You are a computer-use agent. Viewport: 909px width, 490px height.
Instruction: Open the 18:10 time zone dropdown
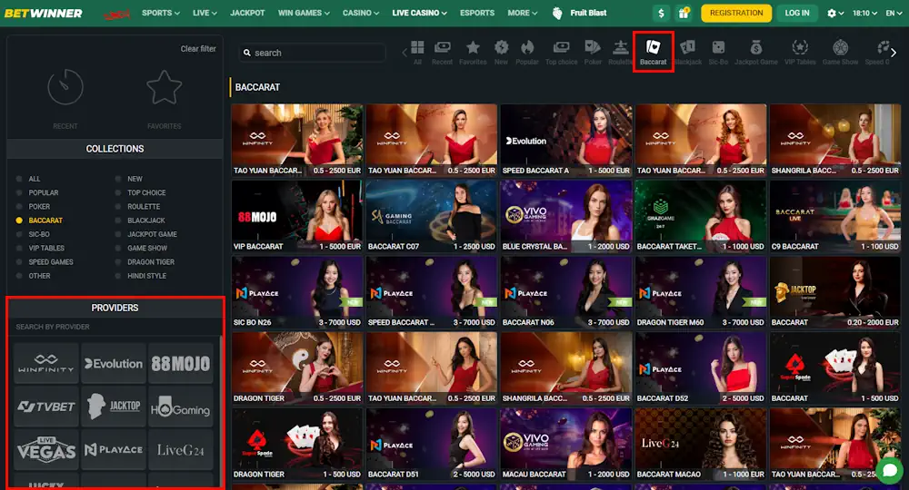tap(864, 13)
